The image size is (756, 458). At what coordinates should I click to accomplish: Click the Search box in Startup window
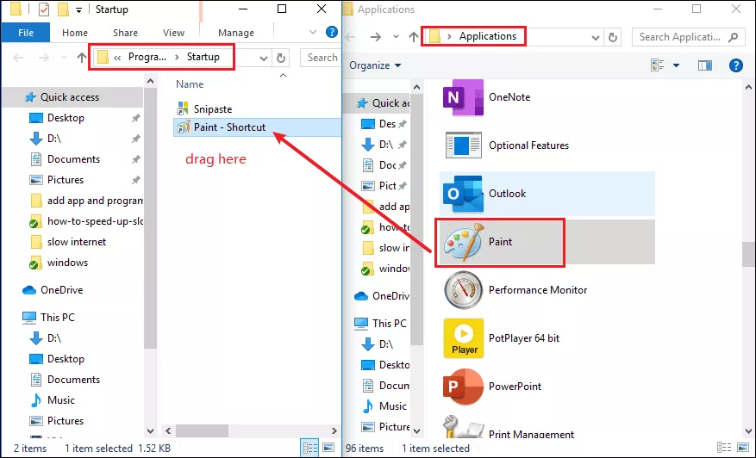(322, 58)
